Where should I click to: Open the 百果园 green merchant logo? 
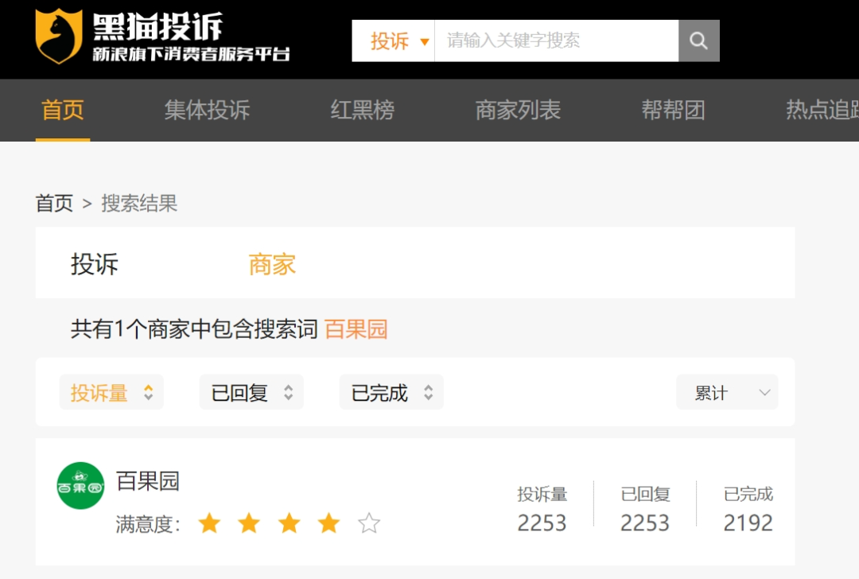(80, 485)
